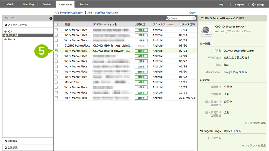
Task: Sort by アプリケーション名 column header
Action: click(x=105, y=24)
